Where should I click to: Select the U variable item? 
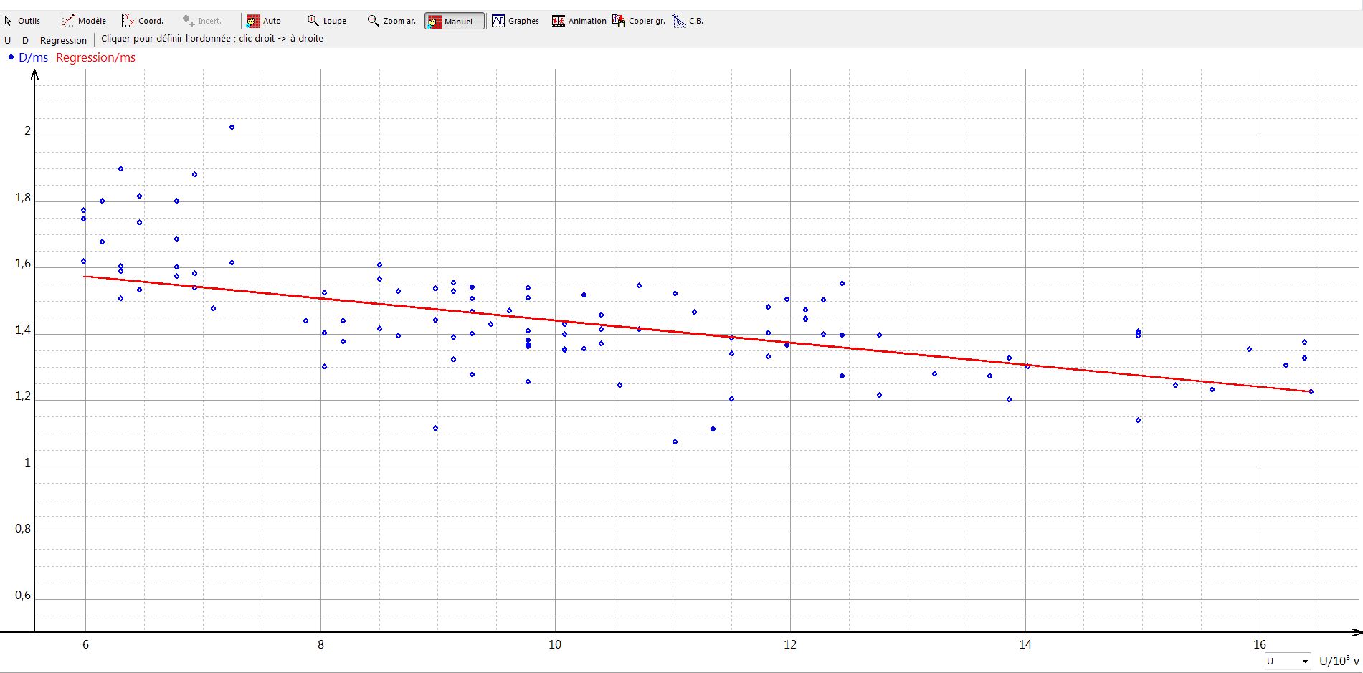(8, 41)
